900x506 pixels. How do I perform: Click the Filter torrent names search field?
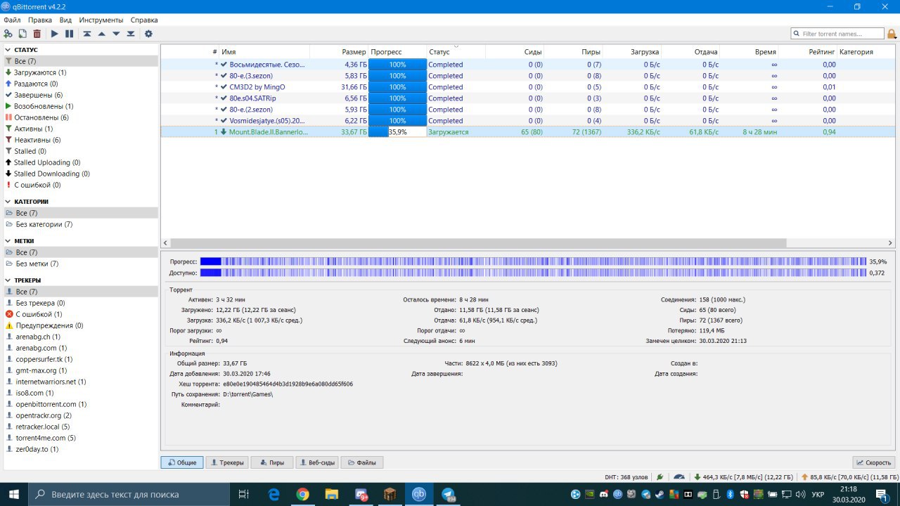tap(837, 34)
